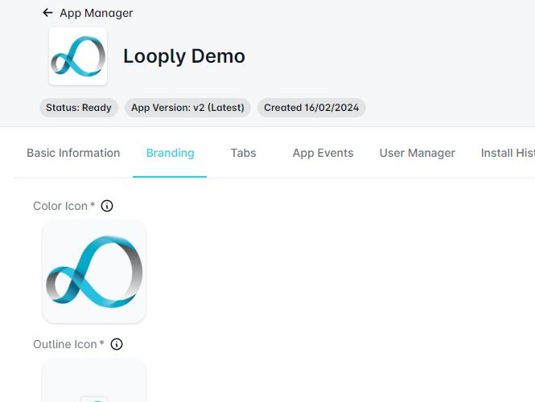The height and width of the screenshot is (402, 535).
Task: Open the Tabs tab
Action: (243, 153)
